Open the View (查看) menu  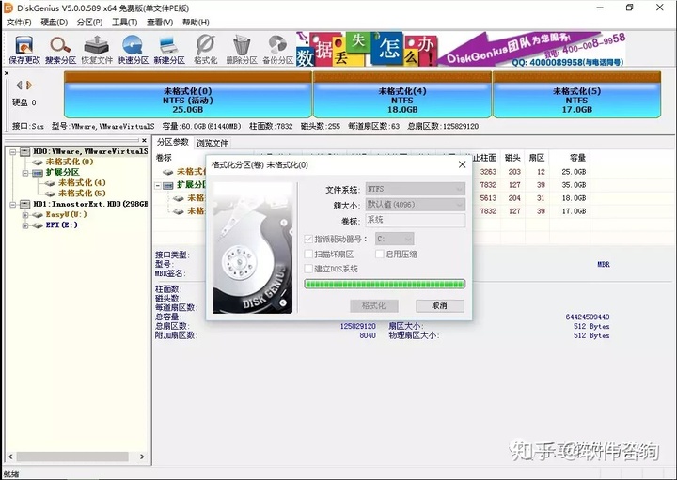(160, 22)
